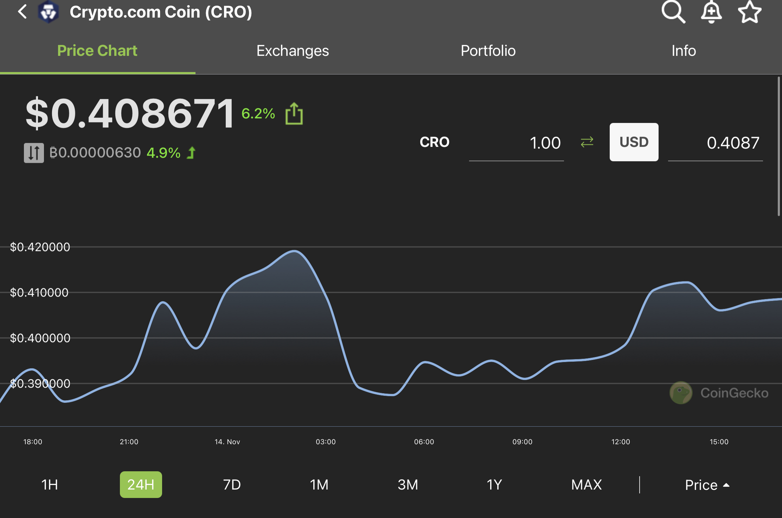Add a price alert with bell icon
782x518 pixels.
(x=711, y=12)
